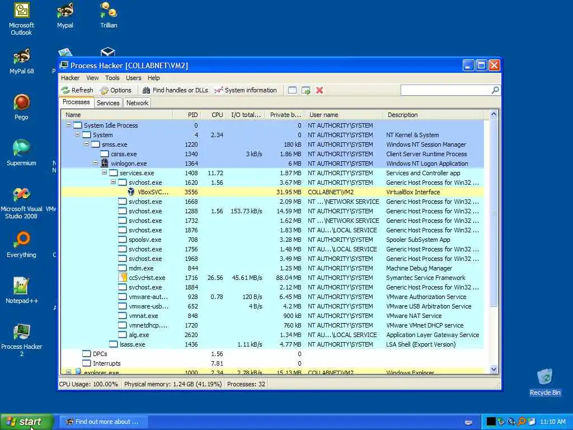
Task: Select the csrss.exe process row
Action: coord(273,154)
